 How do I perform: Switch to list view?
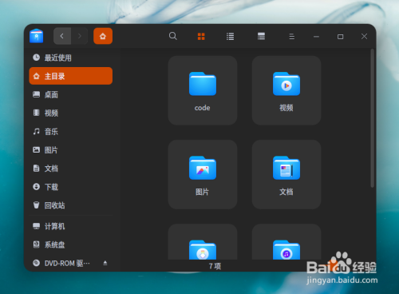click(230, 36)
